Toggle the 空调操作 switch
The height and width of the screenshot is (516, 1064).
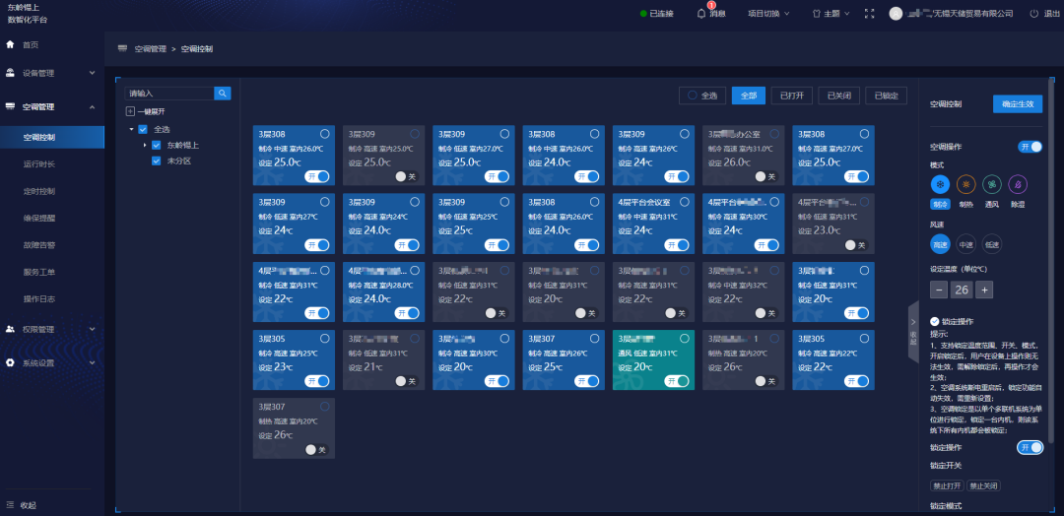[1031, 147]
